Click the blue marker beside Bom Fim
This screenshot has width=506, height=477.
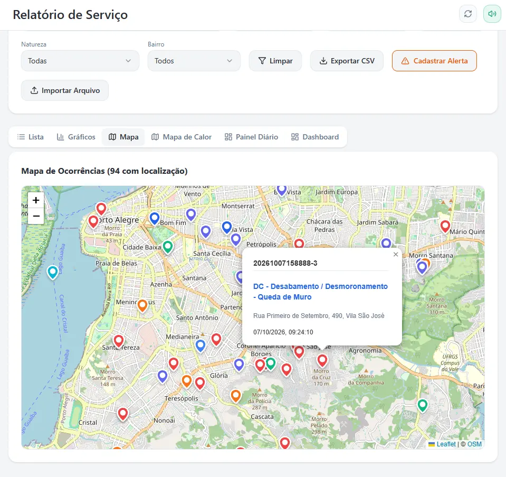click(x=155, y=219)
